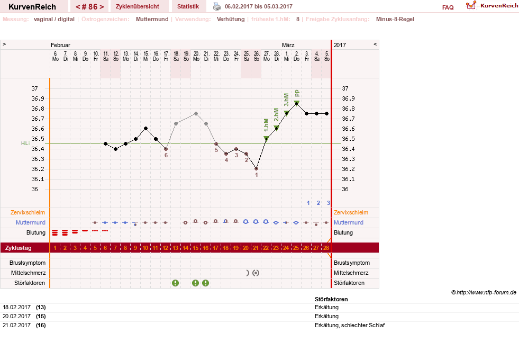Click the 1.hM green triangle marker
519x341 pixels.
tap(266, 139)
